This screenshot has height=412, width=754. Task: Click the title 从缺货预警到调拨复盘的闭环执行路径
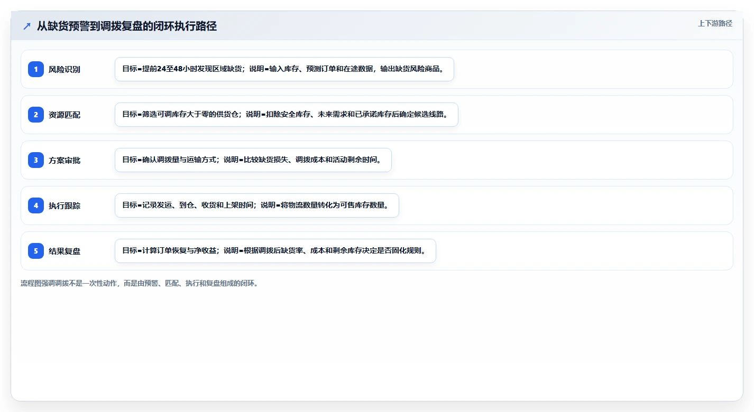(127, 26)
